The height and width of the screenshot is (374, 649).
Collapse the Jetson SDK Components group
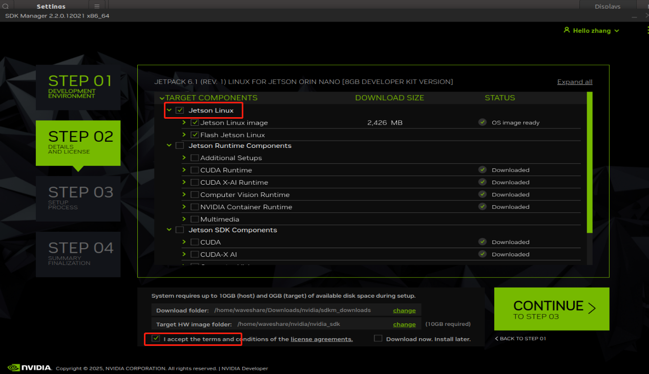tap(169, 230)
